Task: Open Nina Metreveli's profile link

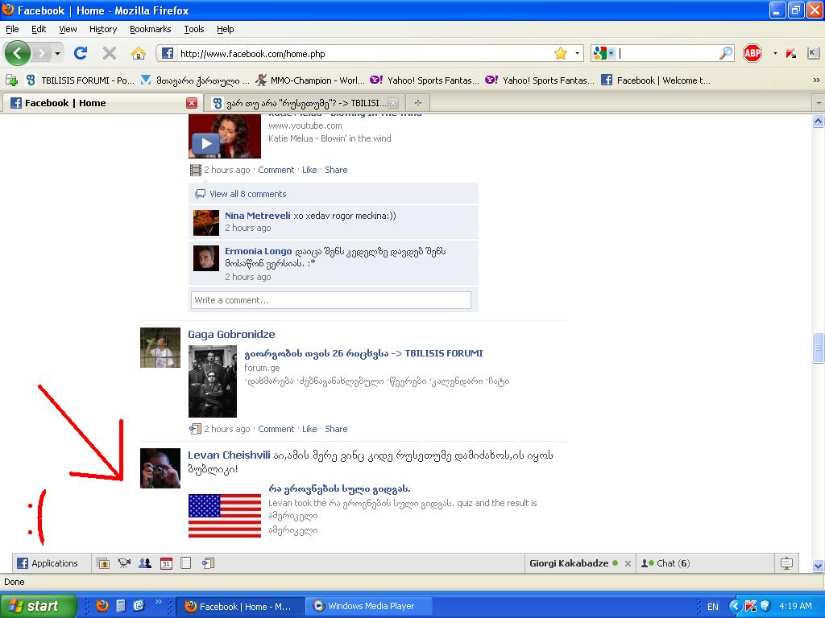Action: (x=257, y=216)
